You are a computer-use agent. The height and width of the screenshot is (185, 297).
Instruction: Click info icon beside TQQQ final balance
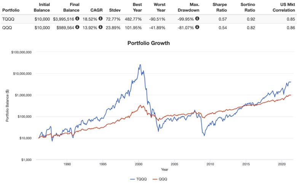(x=77, y=19)
